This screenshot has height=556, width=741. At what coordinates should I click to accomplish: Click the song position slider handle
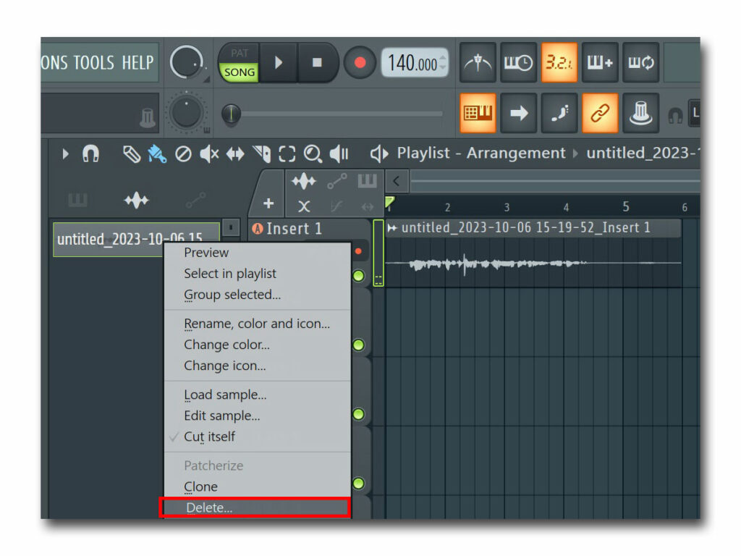(231, 114)
